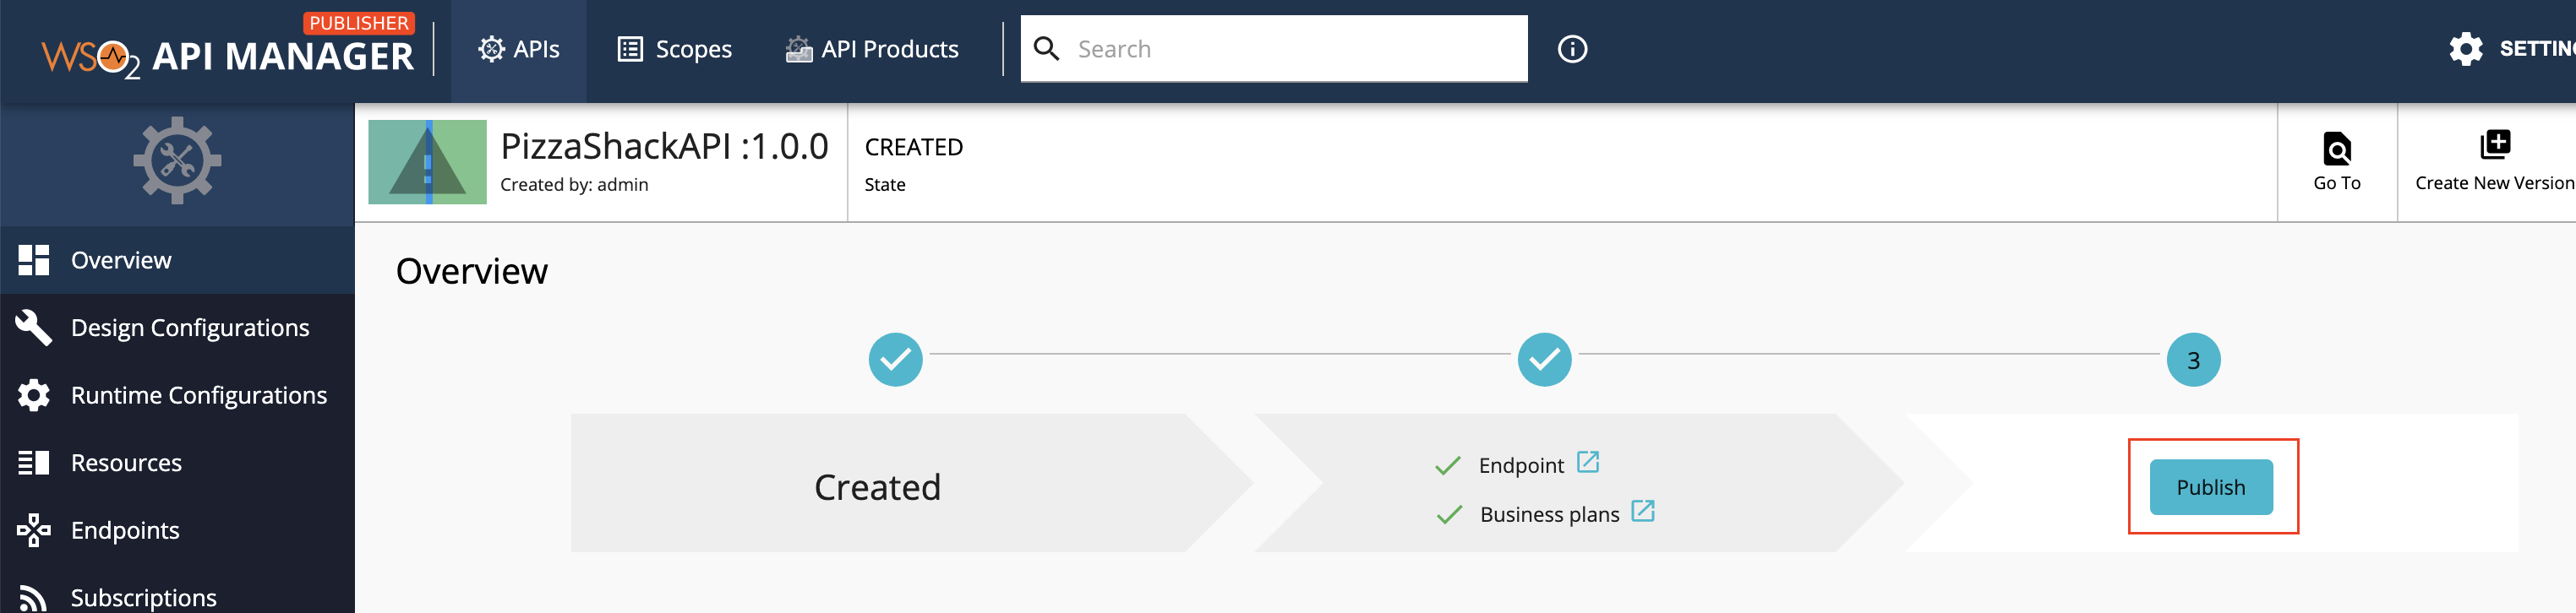The image size is (2576, 613).
Task: Click the Create New Version icon
Action: pyautogui.click(x=2495, y=144)
